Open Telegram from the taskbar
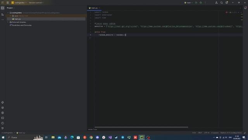Viewport: 248px width, 140px height. coord(122,137)
